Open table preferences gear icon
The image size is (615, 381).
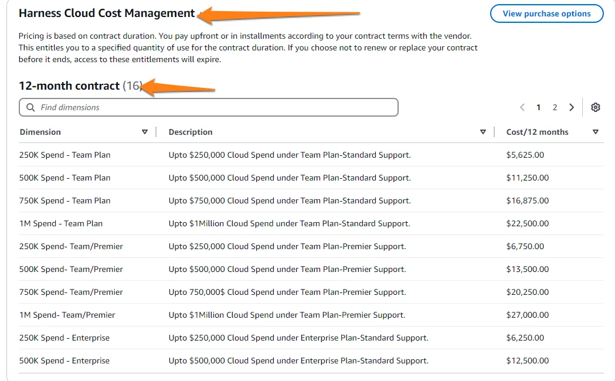[596, 107]
